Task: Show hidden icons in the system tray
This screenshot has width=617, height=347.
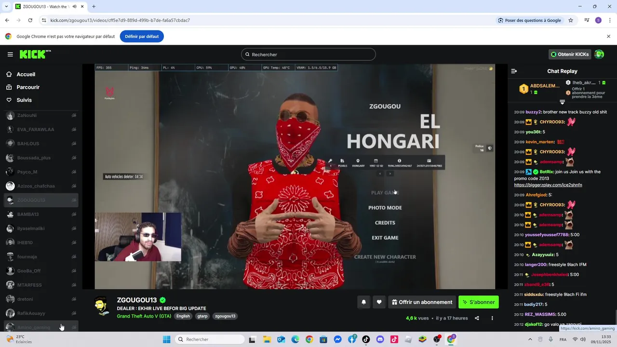Action: pos(530,339)
